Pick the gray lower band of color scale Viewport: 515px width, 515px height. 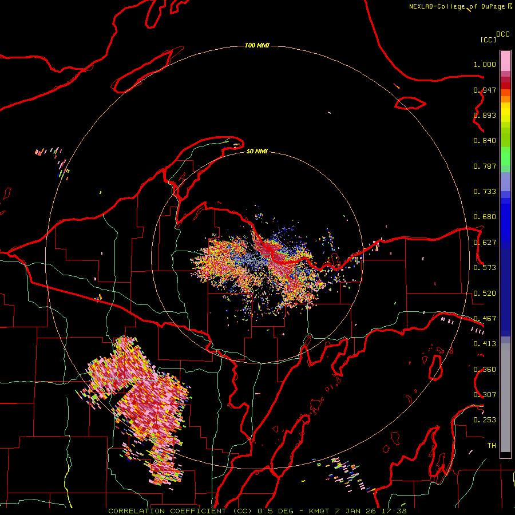(x=505, y=398)
